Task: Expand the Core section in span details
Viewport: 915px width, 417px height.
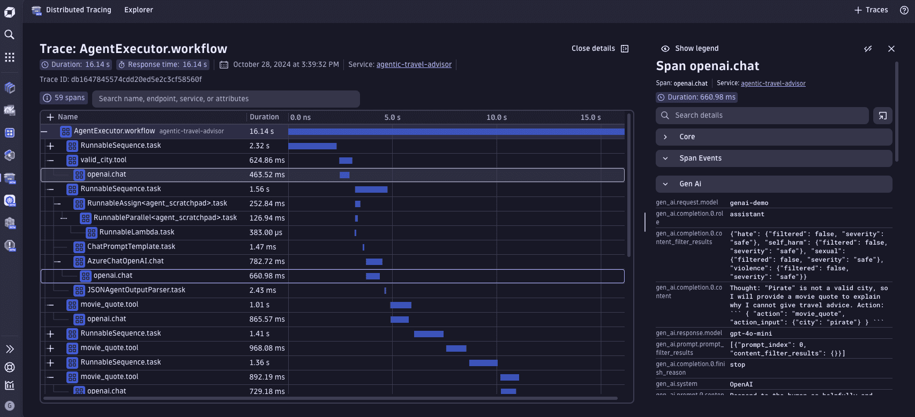Action: coord(774,137)
